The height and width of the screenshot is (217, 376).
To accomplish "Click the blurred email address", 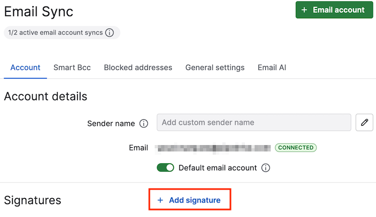I will point(213,148).
